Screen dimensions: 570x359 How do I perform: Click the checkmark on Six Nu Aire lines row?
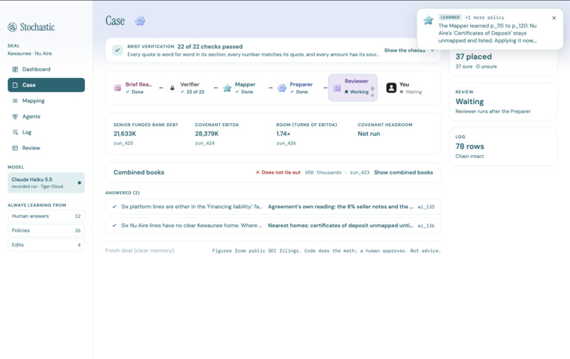[x=114, y=226]
